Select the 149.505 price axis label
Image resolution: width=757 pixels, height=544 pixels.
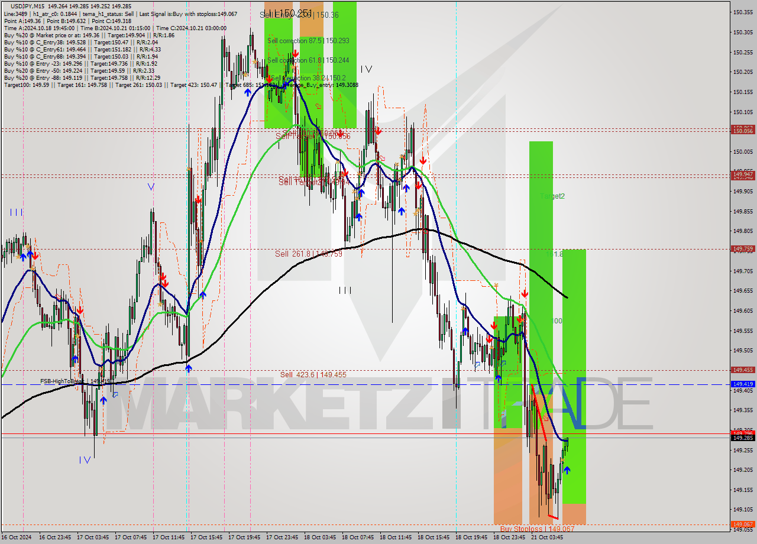[743, 350]
